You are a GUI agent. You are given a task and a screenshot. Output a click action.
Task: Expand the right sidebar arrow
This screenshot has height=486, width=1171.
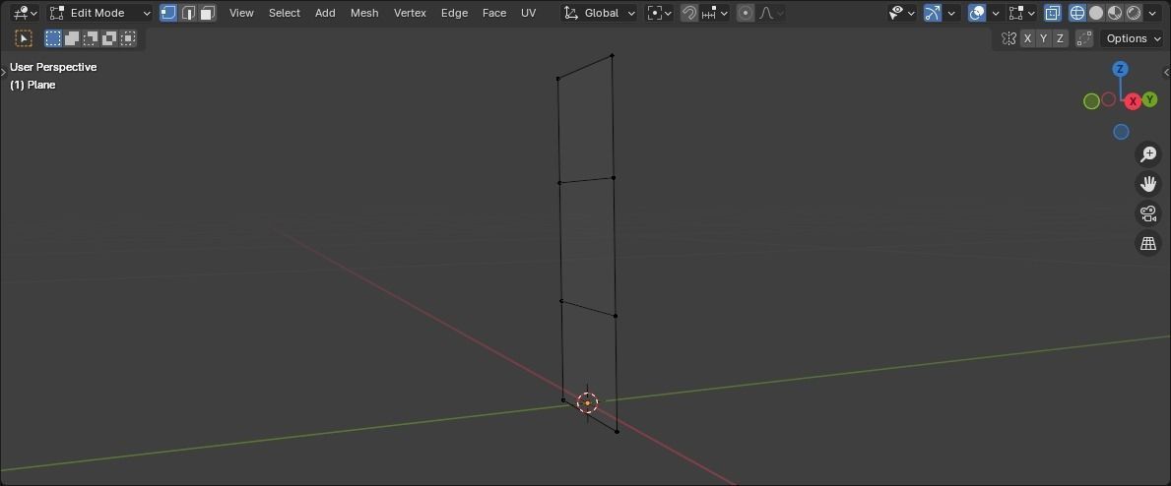pos(1167,72)
